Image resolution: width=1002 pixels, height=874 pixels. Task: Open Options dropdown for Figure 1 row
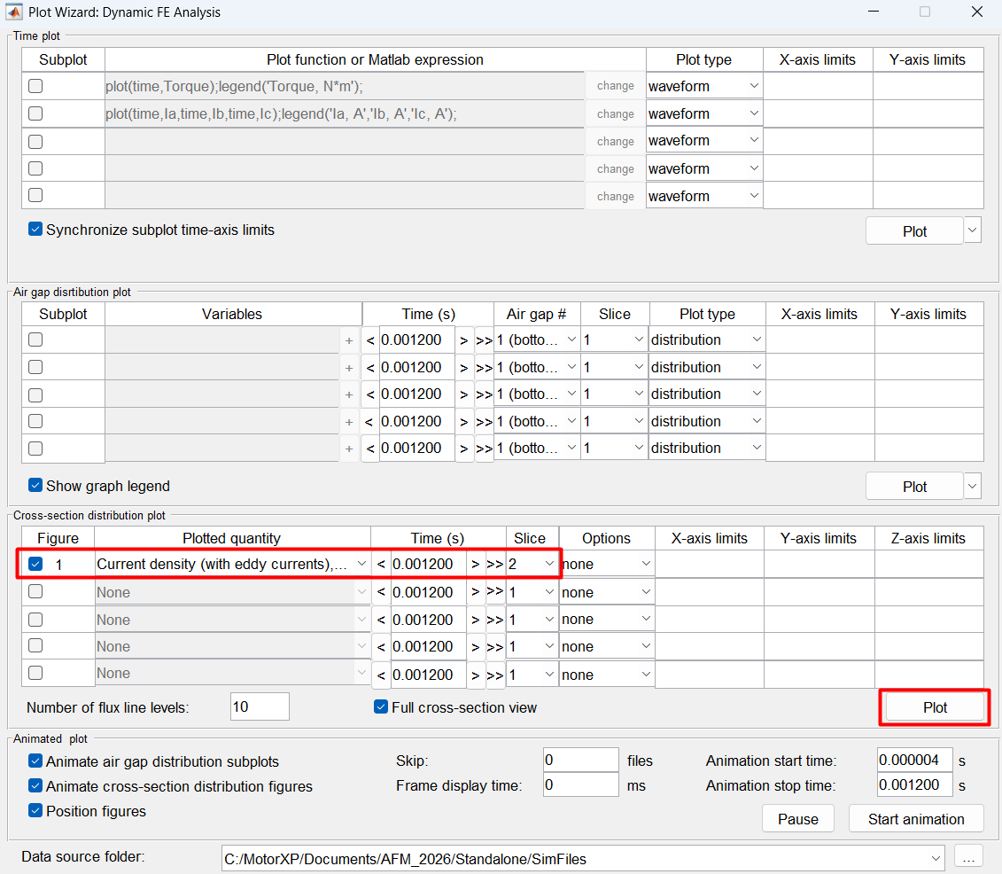[607, 564]
